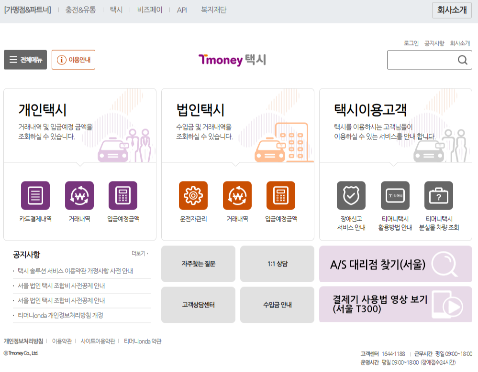Click the 개인택시 card heading
478x372 pixels.
coord(43,110)
